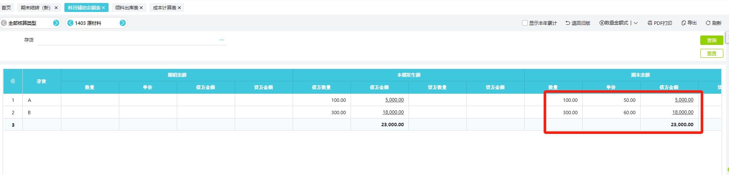Switch to next account after 1403 原材料
The width and height of the screenshot is (729, 175).
click(123, 23)
